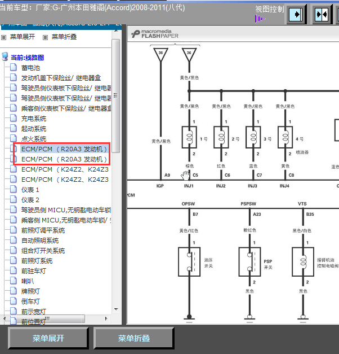Click the horizontal scrollbar right arrow
Viewport: 339px width, 354px height.
106,318
